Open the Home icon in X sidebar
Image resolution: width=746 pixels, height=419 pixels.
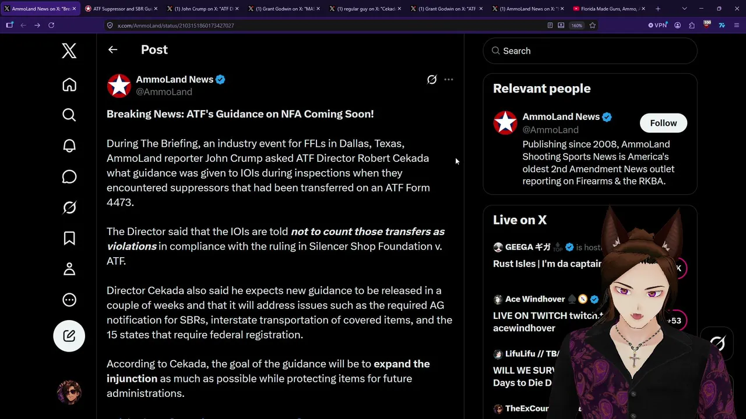click(x=69, y=85)
